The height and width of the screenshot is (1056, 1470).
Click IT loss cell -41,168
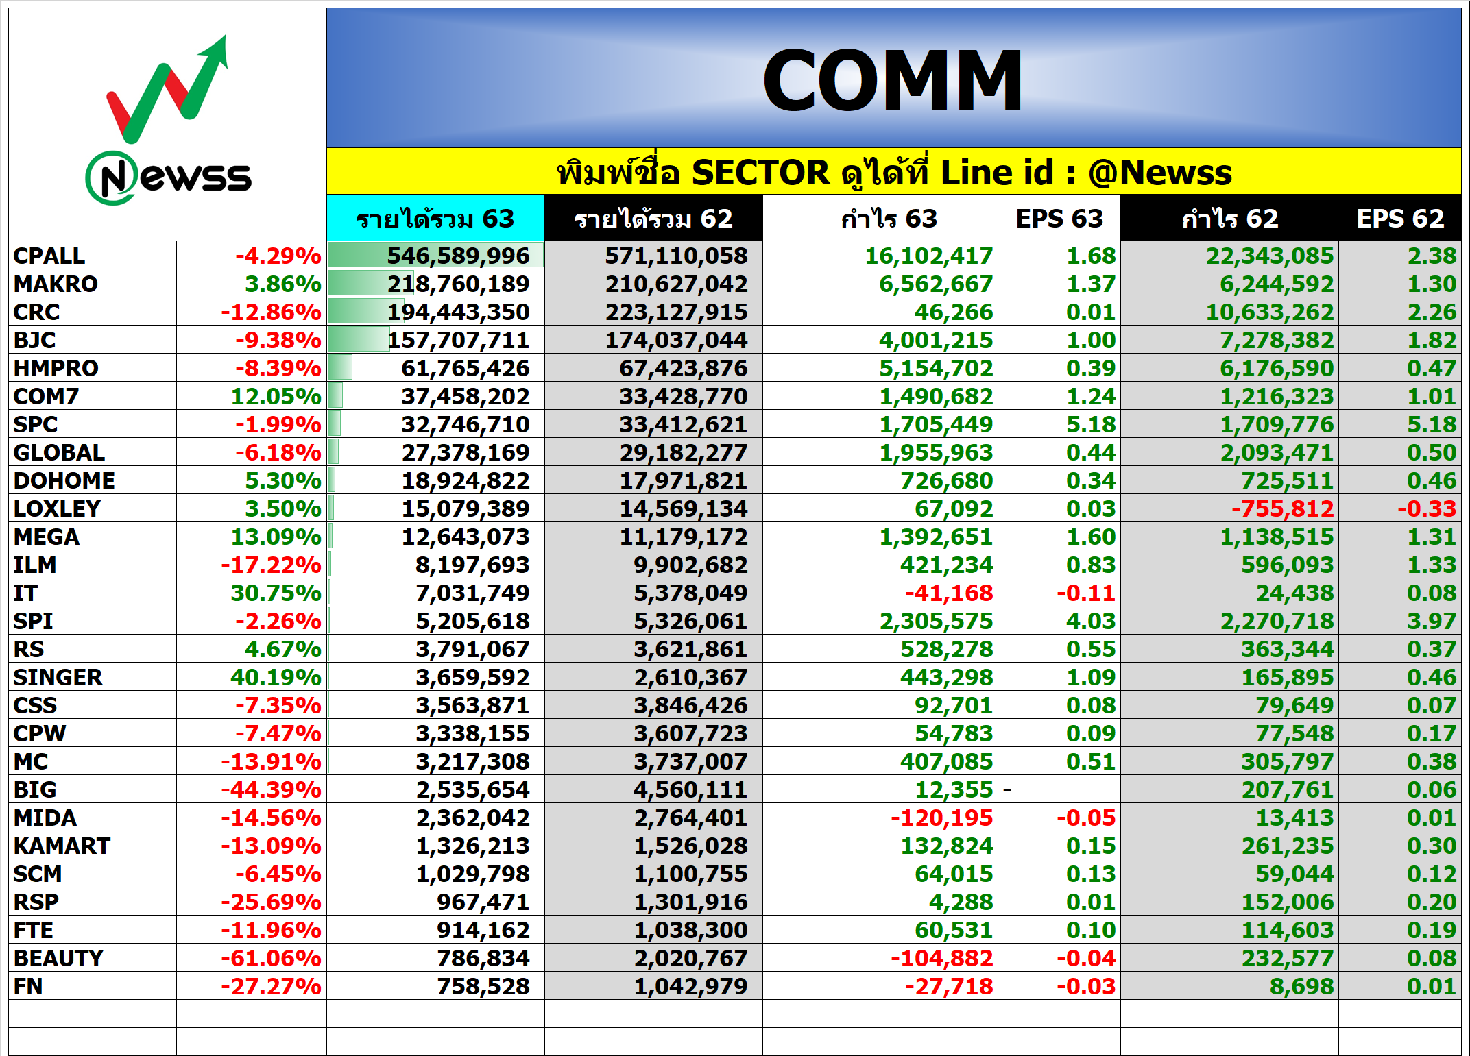coord(889,593)
